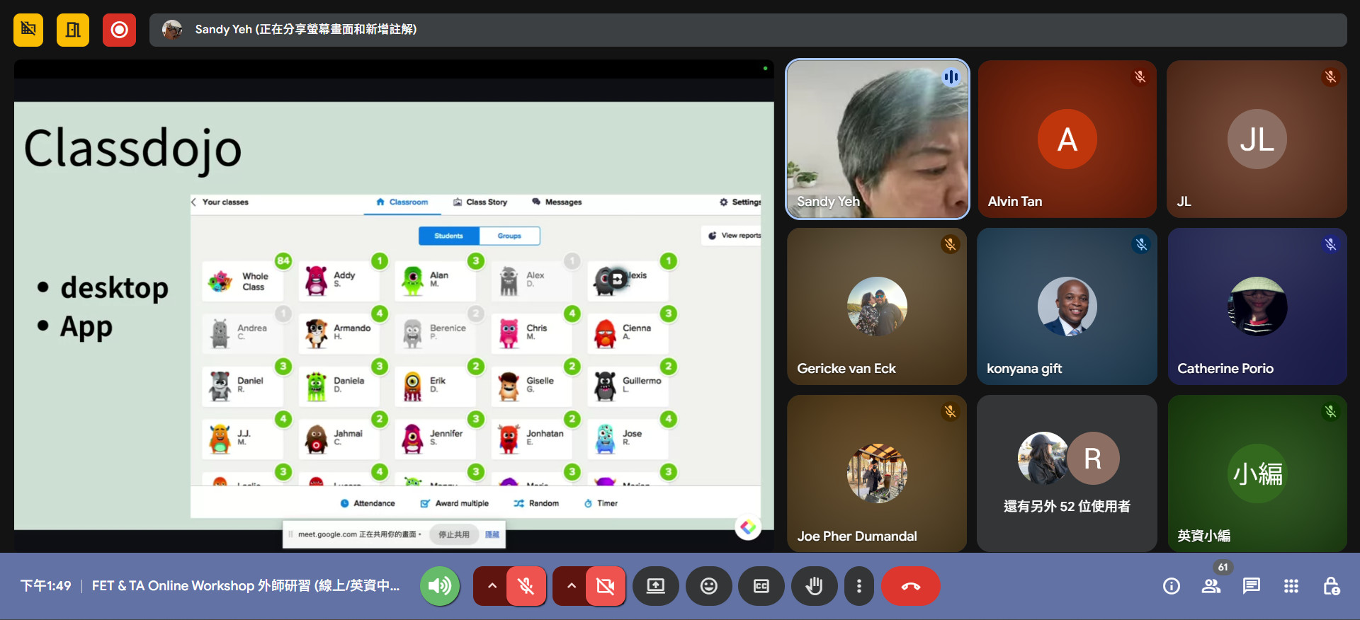Open the three-dot more options menu
This screenshot has width=1360, height=620.
pos(858,586)
